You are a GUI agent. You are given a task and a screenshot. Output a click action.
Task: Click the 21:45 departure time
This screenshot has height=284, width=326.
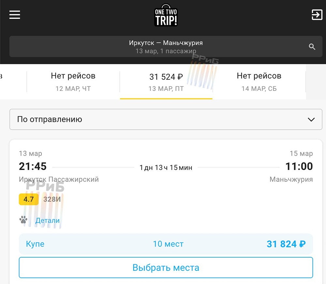(33, 166)
